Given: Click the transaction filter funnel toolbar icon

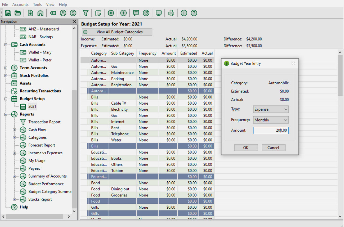Looking at the screenshot, I should (x=86, y=13).
